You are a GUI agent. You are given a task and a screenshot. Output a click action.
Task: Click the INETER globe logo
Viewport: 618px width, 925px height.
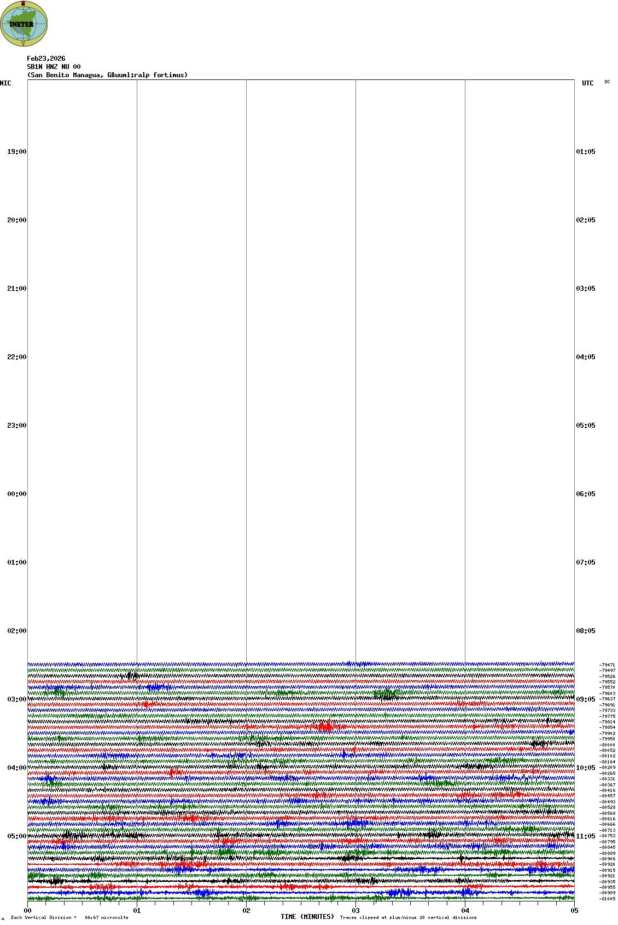(x=24, y=24)
